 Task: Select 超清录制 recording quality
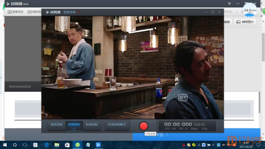(57, 125)
